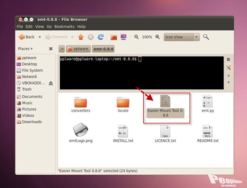Zoom out with the minus magnifier
This screenshot has height=188, width=247.
(136, 37)
